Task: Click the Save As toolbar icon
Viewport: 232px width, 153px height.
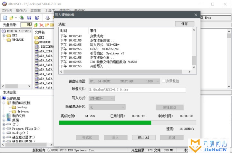Action: 37,18
